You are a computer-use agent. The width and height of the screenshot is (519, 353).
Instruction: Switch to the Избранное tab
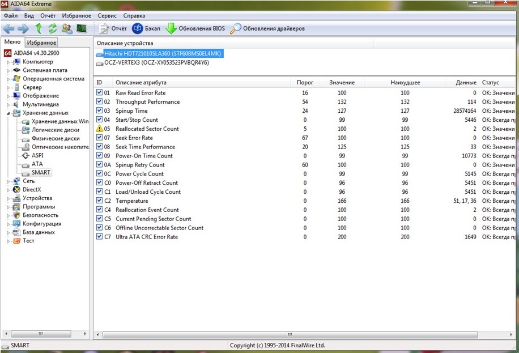click(42, 42)
